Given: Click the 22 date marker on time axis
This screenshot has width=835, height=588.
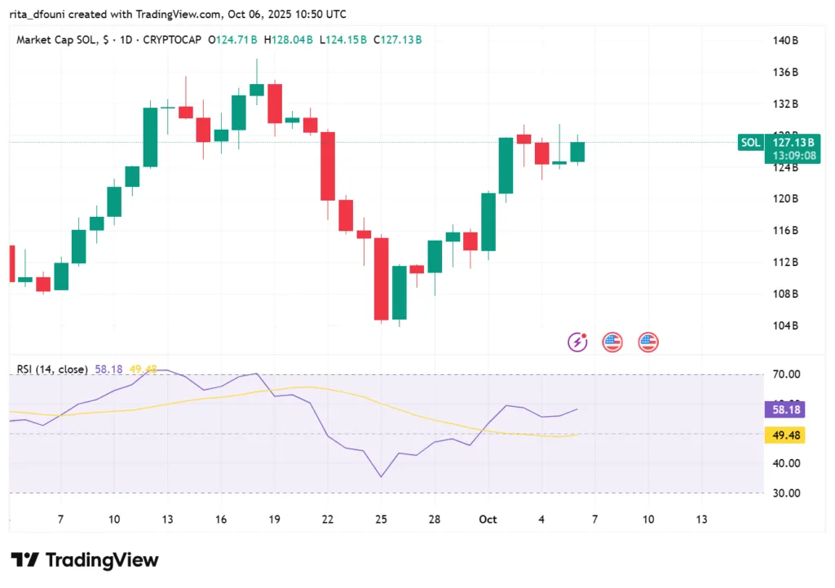Looking at the screenshot, I should pyautogui.click(x=327, y=519).
